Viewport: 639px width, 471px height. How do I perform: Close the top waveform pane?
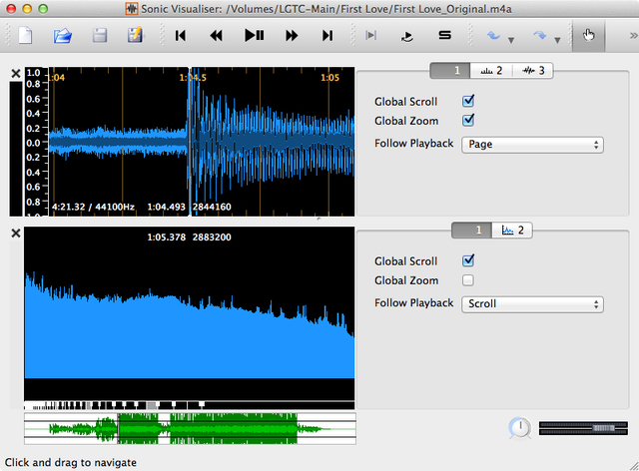pos(15,74)
